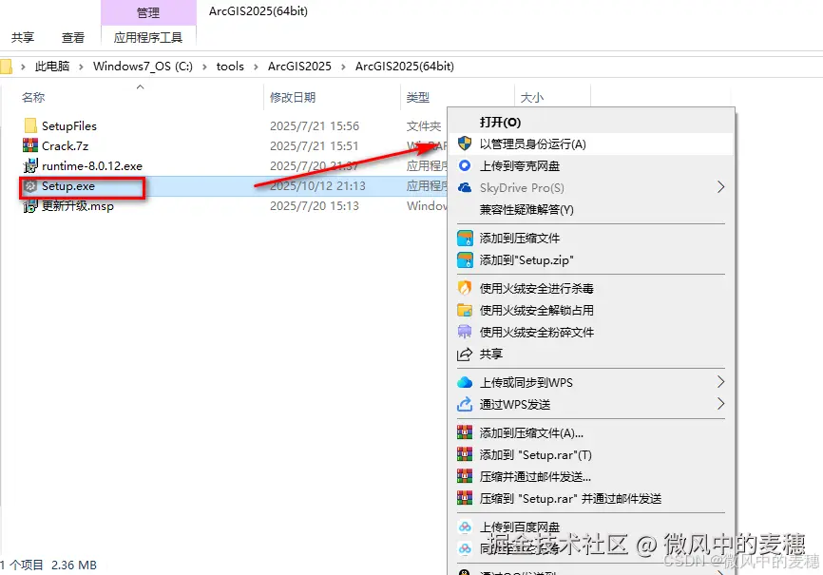The width and height of the screenshot is (823, 575).
Task: Open dropdown chevron after tools in path
Action: (256, 67)
